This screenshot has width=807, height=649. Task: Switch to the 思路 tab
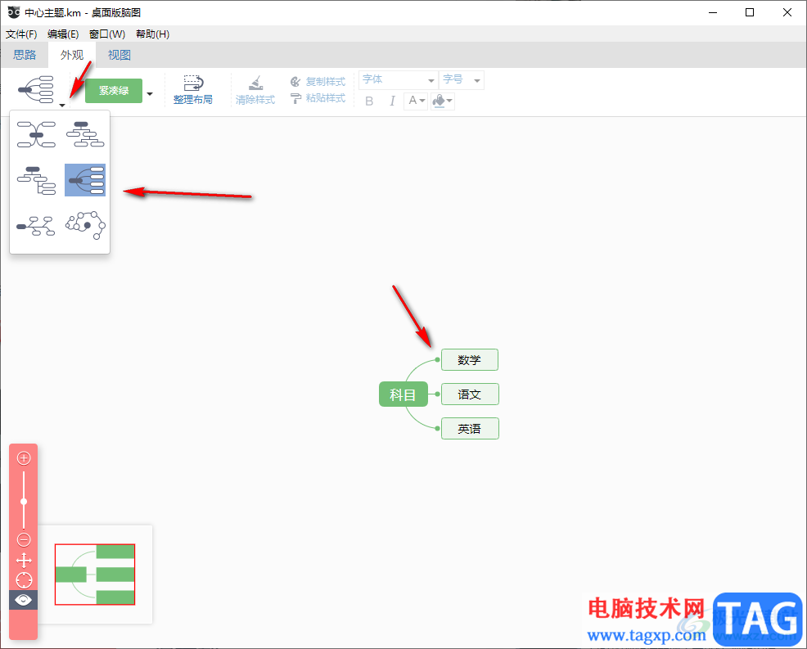pyautogui.click(x=25, y=55)
